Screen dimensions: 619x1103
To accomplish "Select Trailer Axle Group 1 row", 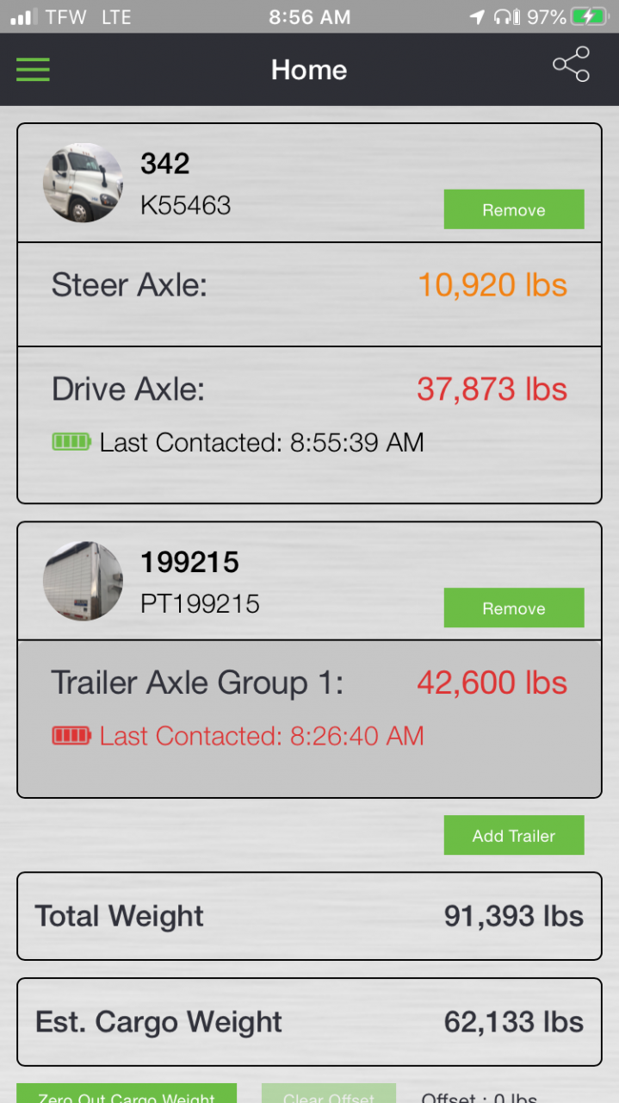I will [x=309, y=719].
